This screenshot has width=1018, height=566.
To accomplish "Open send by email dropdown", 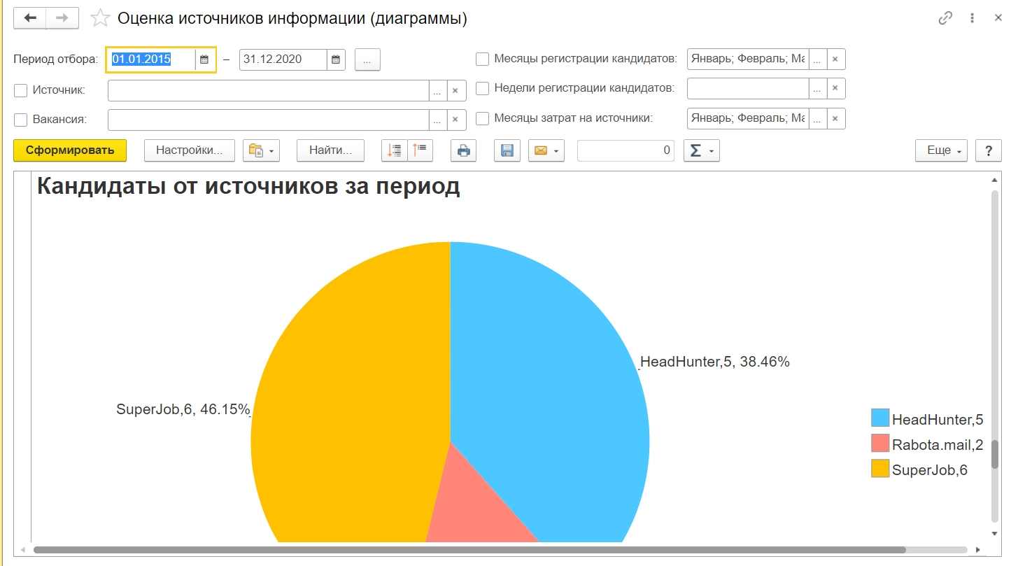I will click(546, 150).
